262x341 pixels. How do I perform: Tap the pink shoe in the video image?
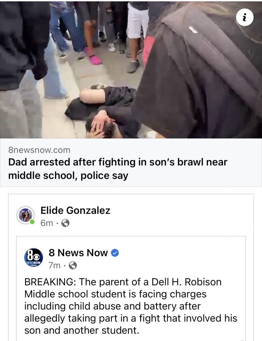tap(94, 57)
